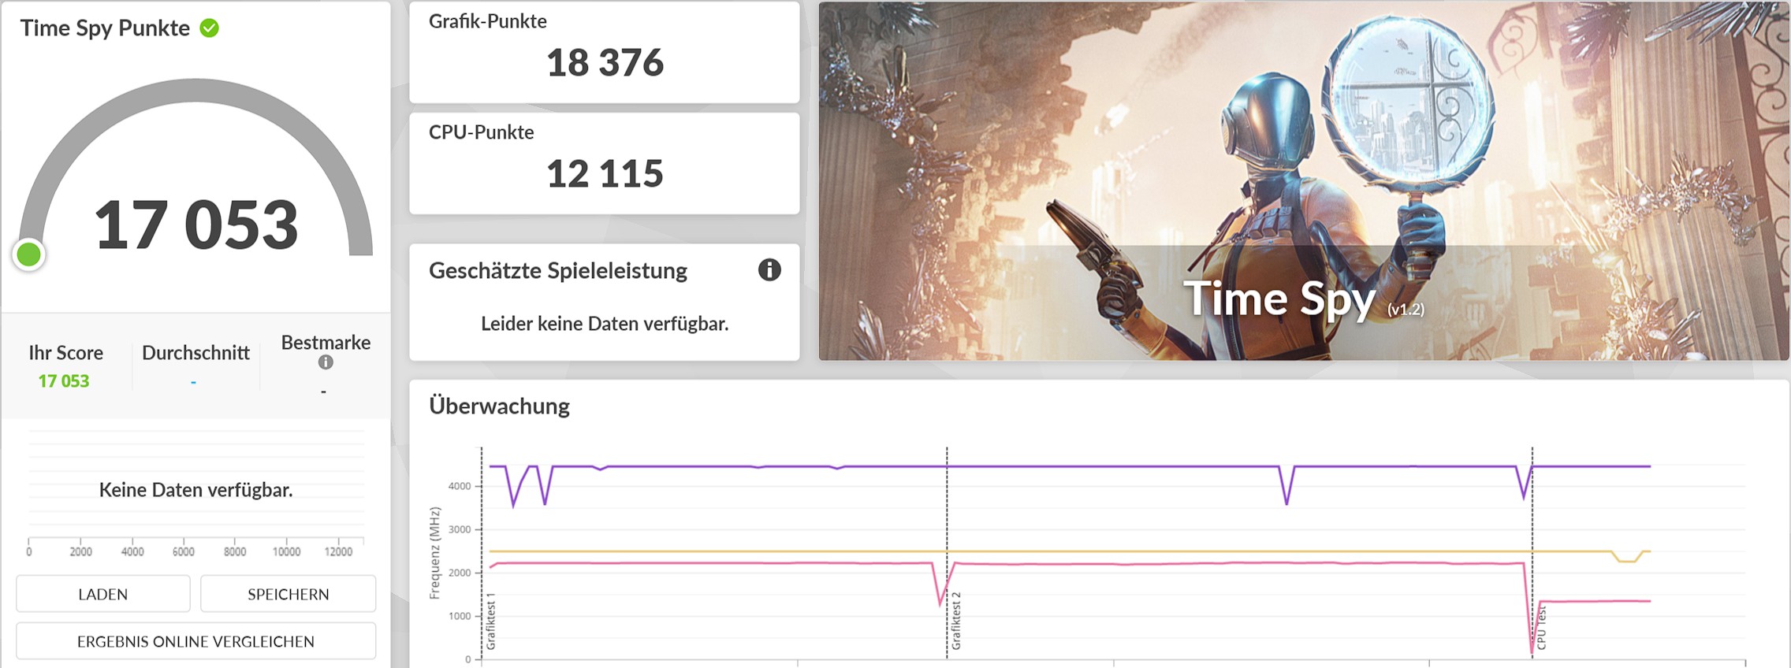Image resolution: width=1791 pixels, height=668 pixels.
Task: Click the Bestmarke label
Action: coord(326,343)
